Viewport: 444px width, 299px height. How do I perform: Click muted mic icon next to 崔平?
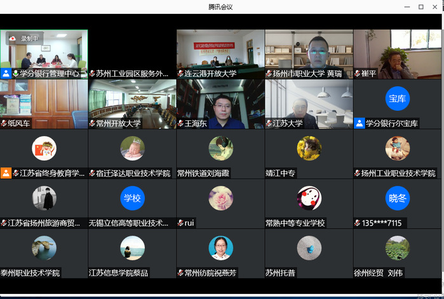(357, 73)
